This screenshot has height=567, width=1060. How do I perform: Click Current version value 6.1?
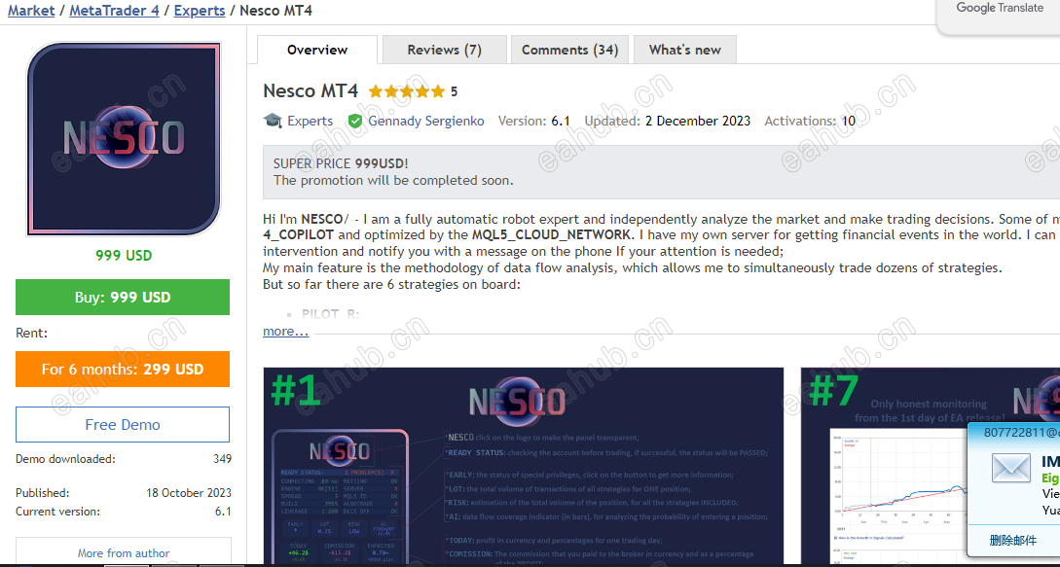(223, 512)
